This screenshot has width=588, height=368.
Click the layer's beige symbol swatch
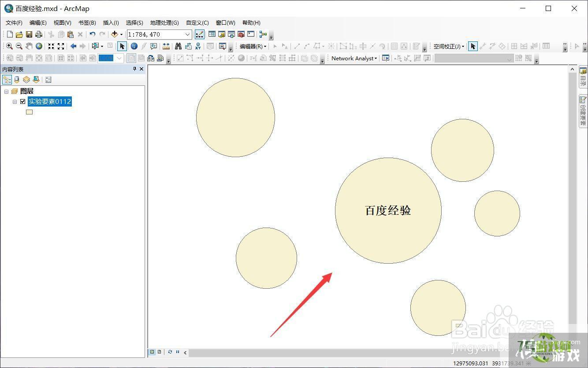point(29,112)
